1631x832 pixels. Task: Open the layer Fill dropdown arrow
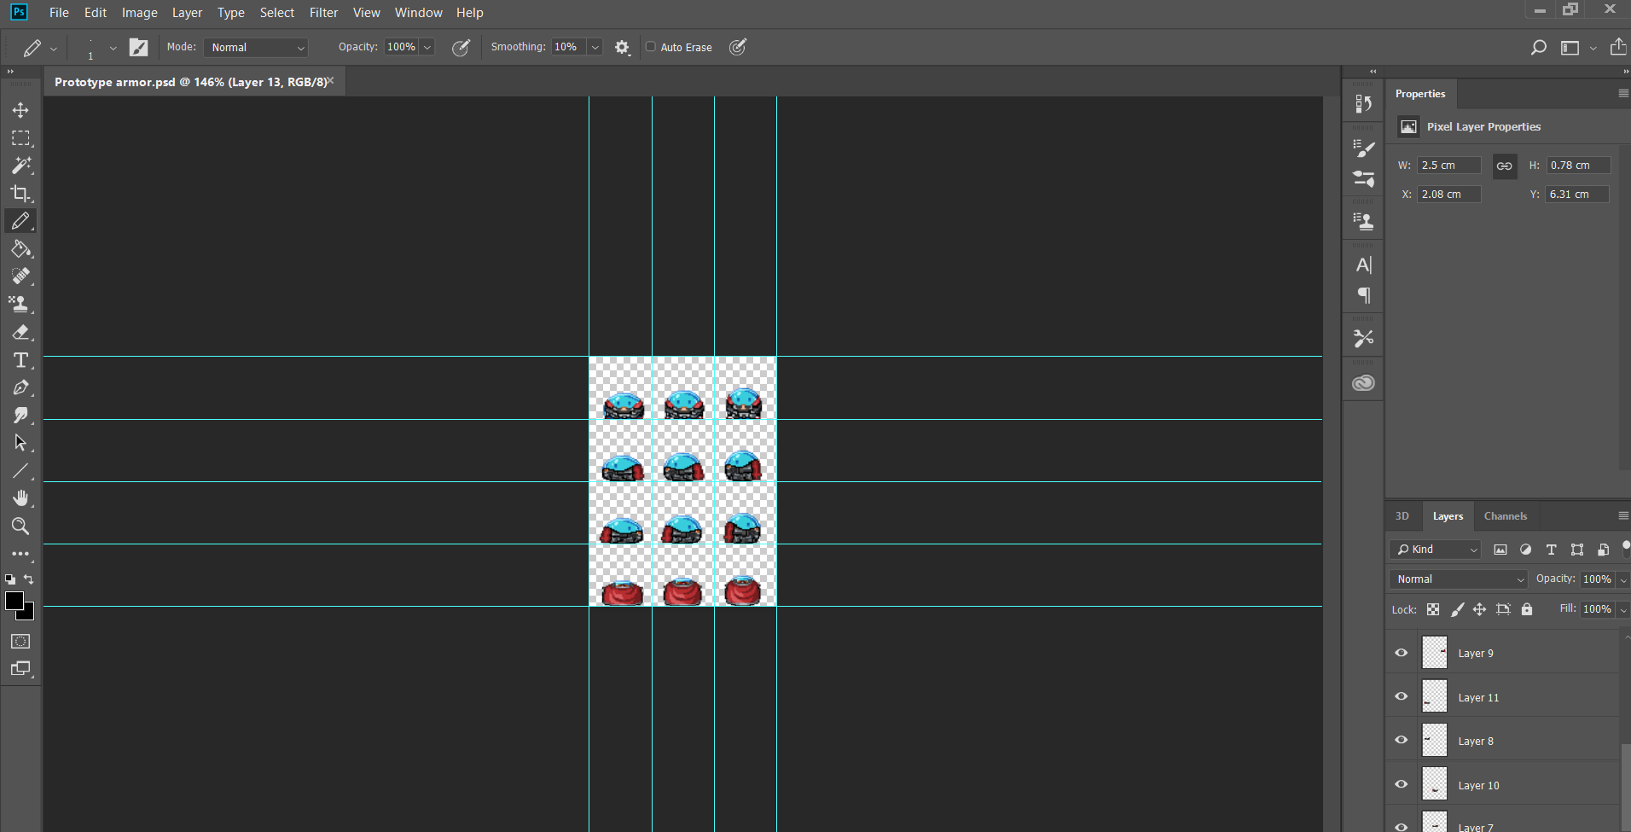[1623, 609]
